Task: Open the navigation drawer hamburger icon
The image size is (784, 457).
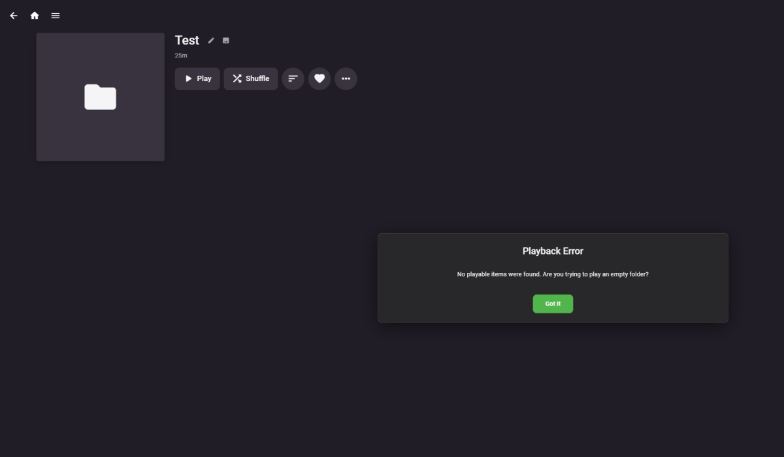Action: [56, 15]
